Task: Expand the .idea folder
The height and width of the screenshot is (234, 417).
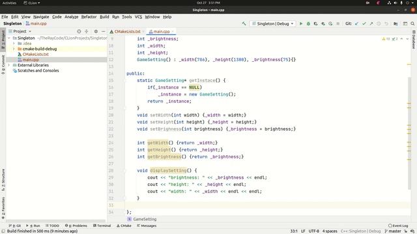Action: click(14, 44)
